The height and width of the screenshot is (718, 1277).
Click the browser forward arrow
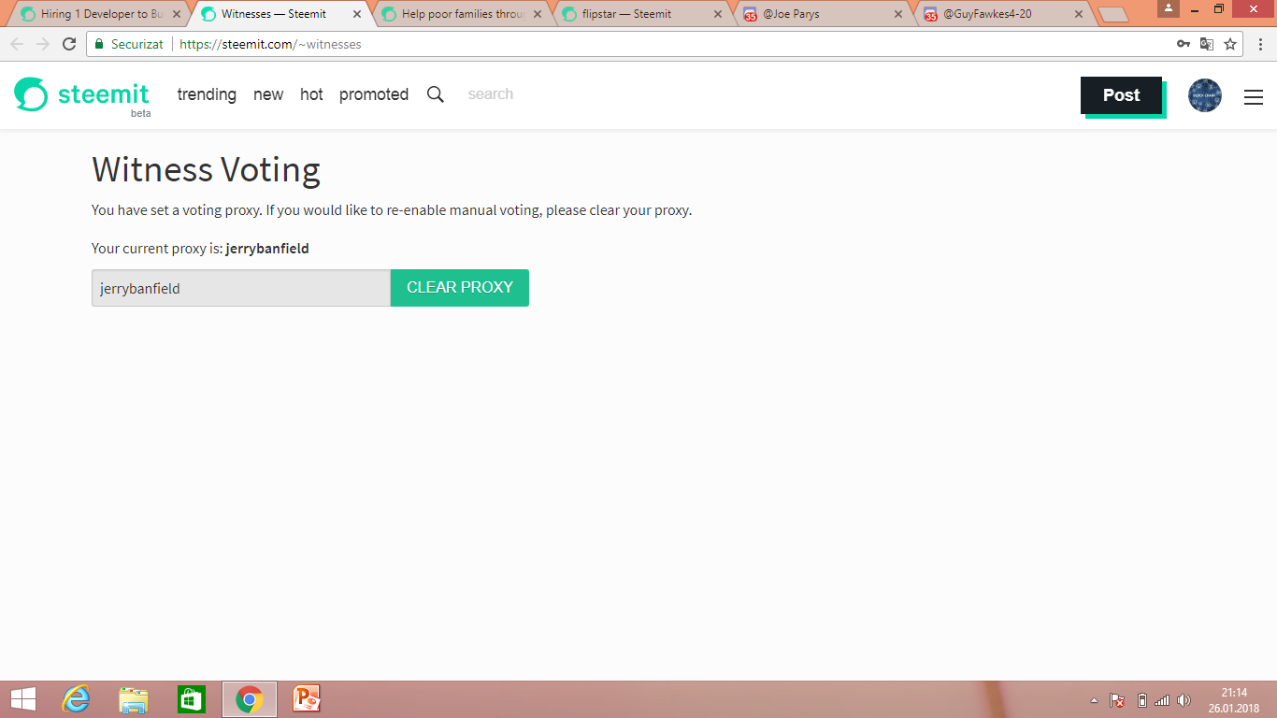(x=43, y=44)
